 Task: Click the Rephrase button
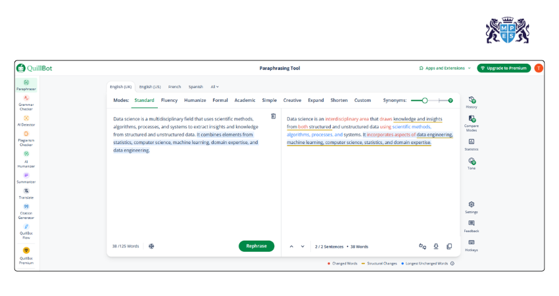click(256, 246)
